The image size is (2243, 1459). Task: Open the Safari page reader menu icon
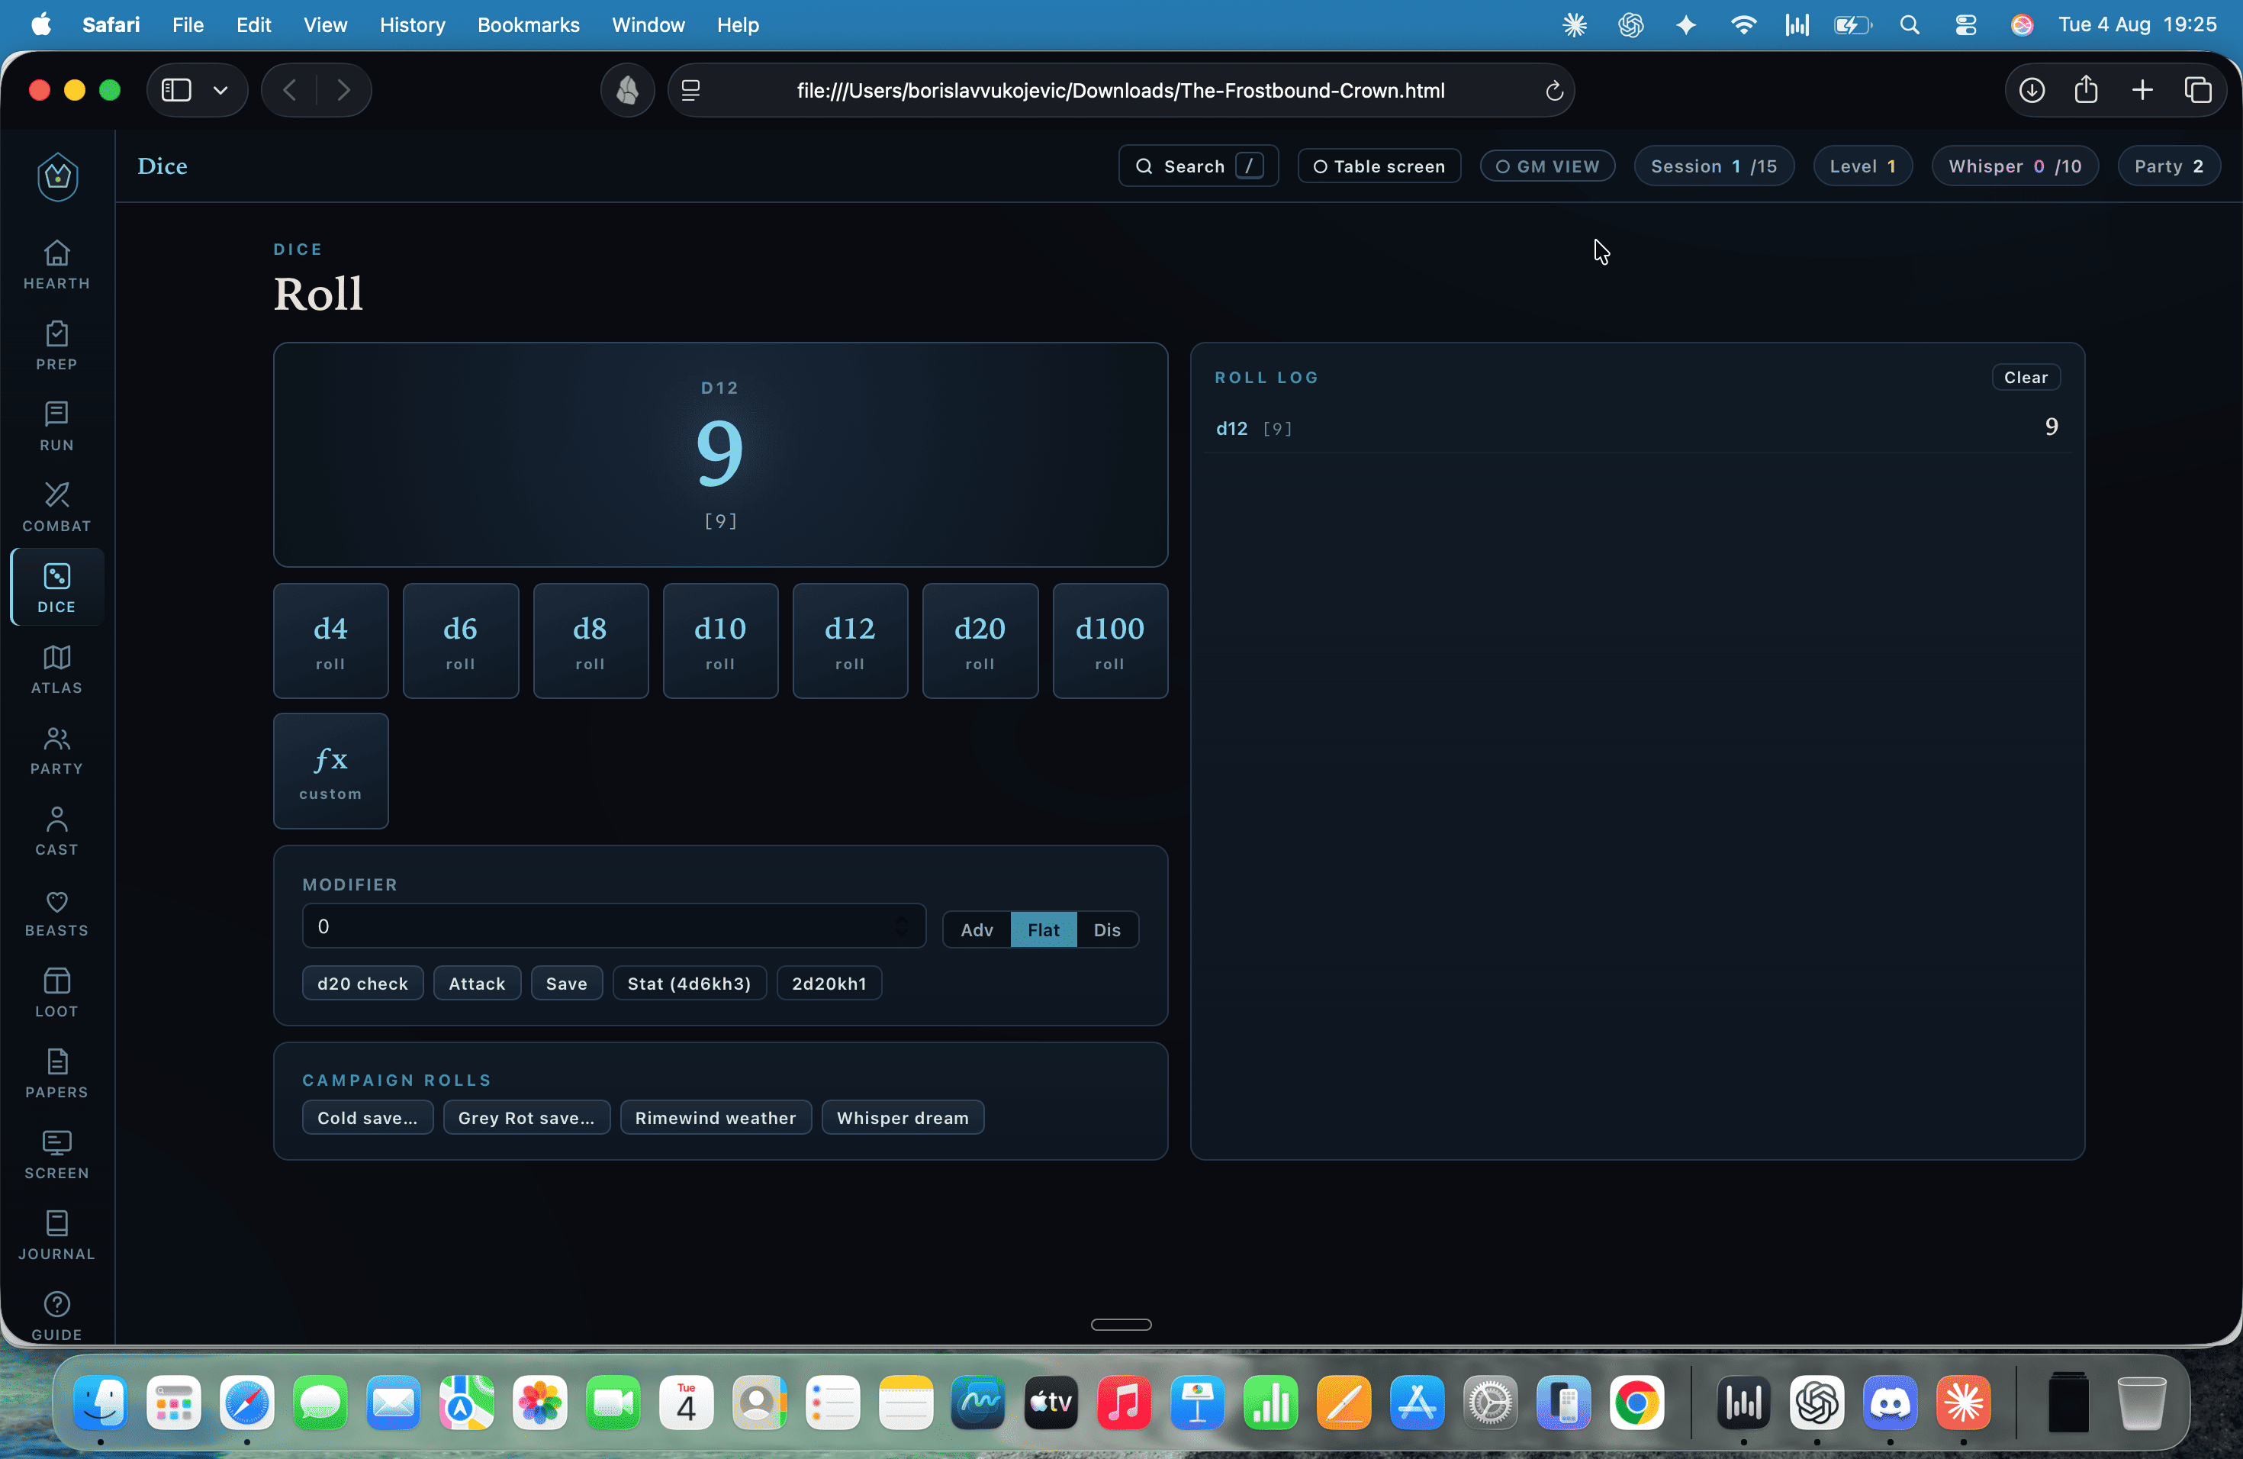point(690,91)
